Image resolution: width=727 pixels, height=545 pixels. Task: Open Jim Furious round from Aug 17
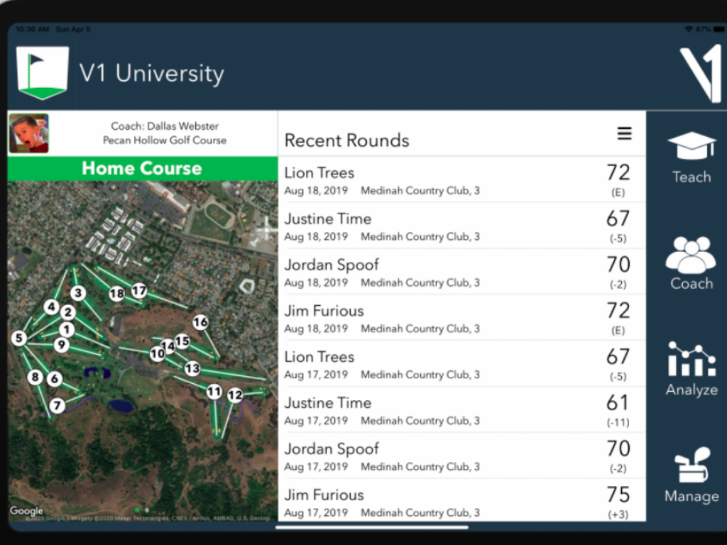click(461, 500)
